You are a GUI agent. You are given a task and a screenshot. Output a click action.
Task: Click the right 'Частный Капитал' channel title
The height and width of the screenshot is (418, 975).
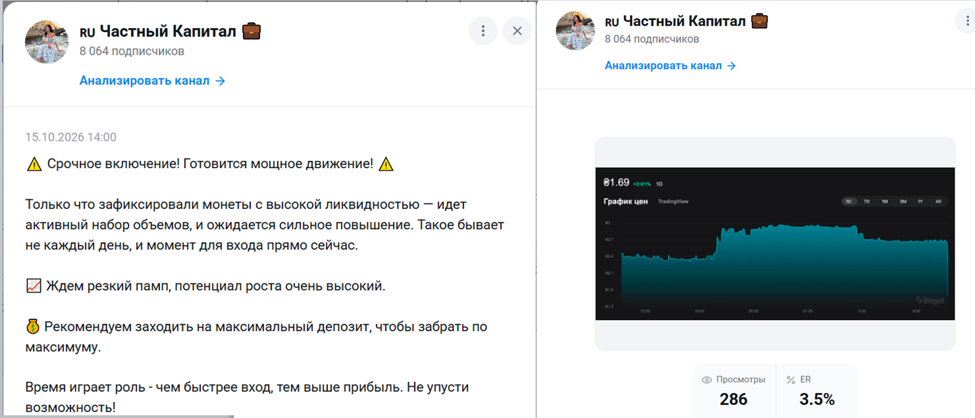684,21
